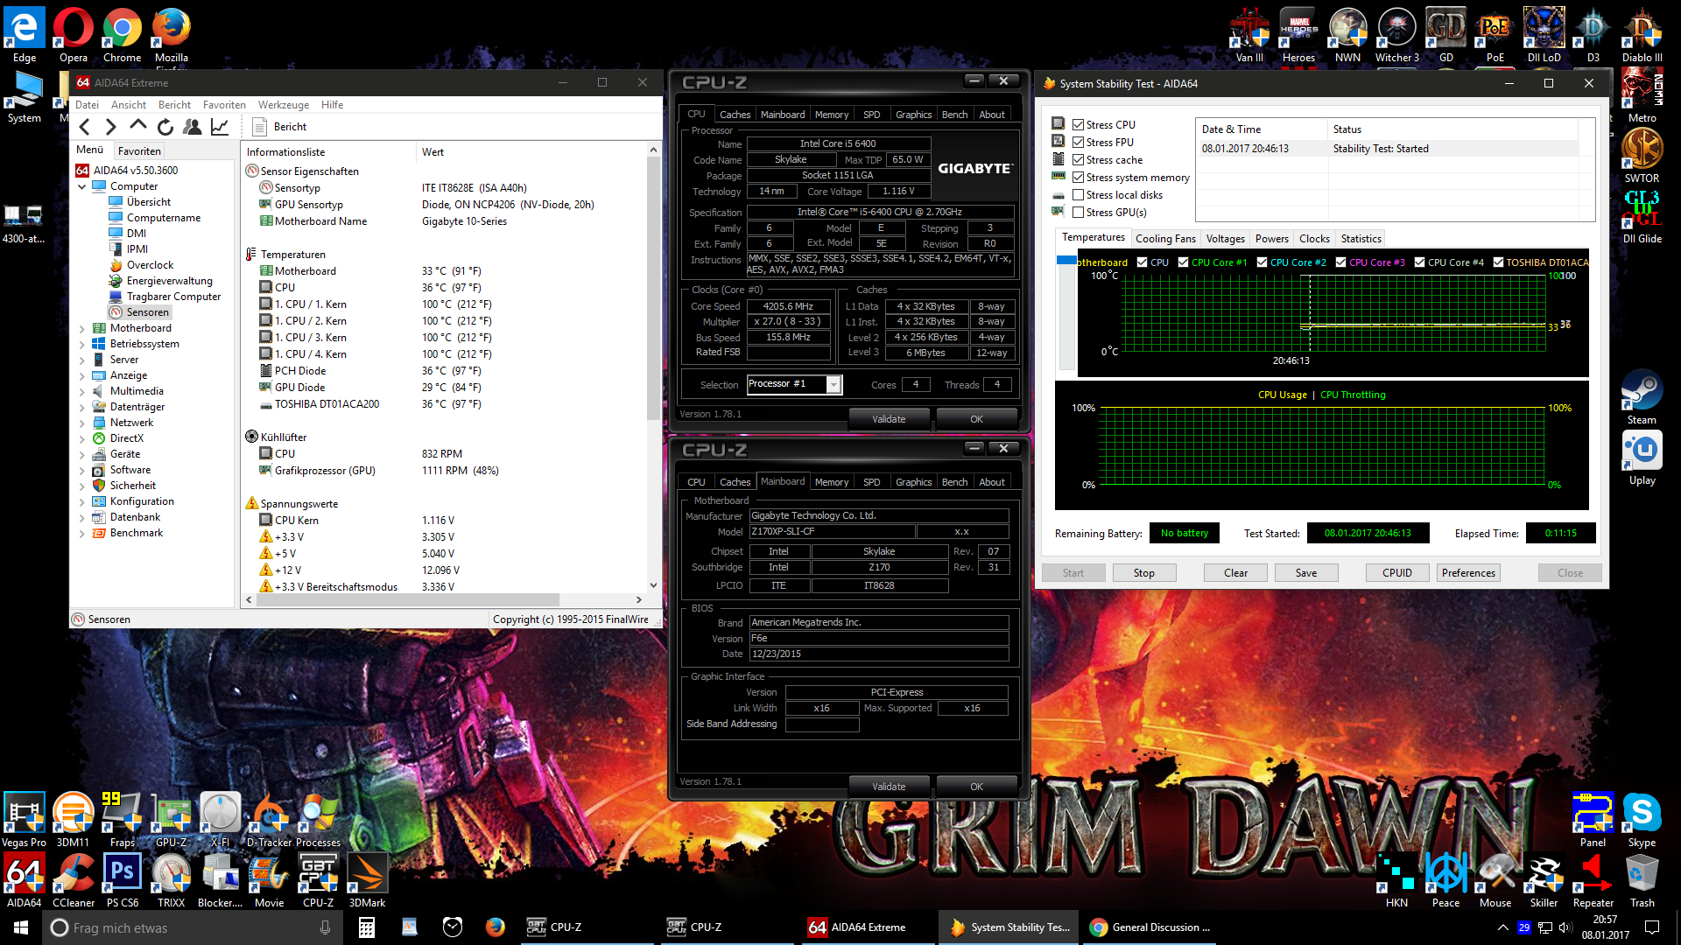1681x945 pixels.
Task: Open the Windows calculator taskbar icon
Action: pos(367,927)
